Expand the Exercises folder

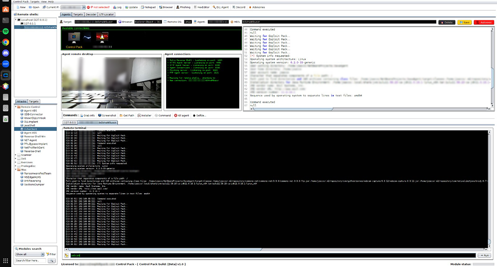pyautogui.click(x=16, y=163)
